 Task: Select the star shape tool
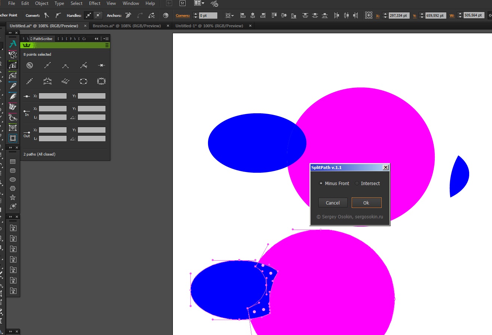tap(13, 197)
